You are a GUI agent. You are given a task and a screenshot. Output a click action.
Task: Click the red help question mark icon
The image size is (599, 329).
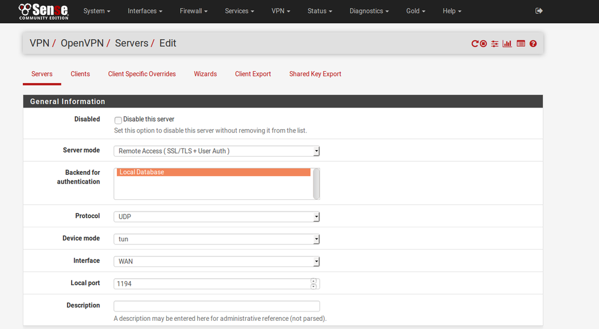point(533,44)
